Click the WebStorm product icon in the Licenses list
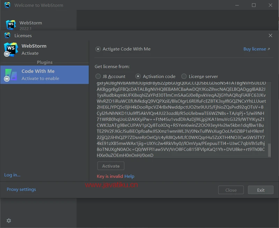The image size is (279, 228). pyautogui.click(x=10, y=49)
